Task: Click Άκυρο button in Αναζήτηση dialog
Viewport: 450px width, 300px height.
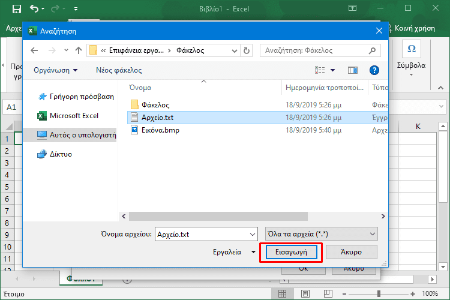Action: (x=351, y=252)
